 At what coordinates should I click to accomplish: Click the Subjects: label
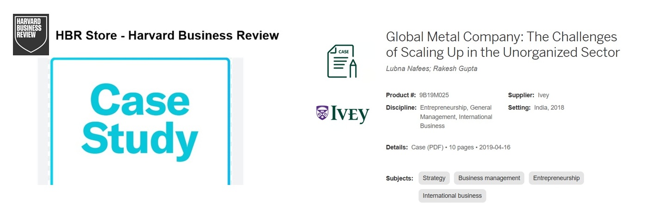(x=400, y=178)
